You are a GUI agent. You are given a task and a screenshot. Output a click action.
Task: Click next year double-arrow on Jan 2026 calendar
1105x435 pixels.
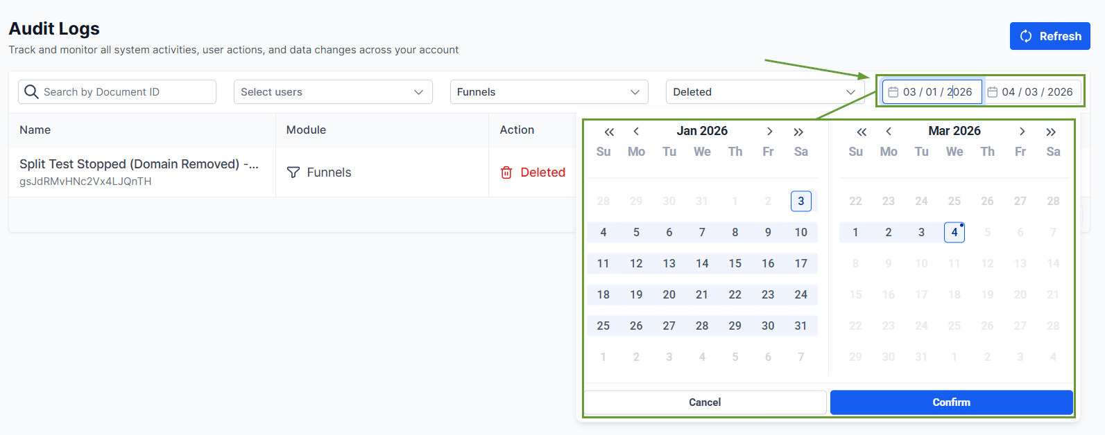(798, 132)
